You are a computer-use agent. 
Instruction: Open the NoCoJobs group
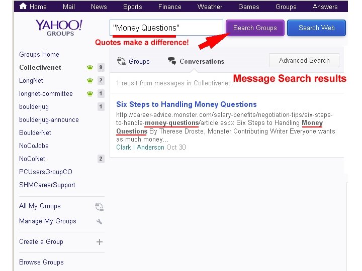click(x=34, y=146)
